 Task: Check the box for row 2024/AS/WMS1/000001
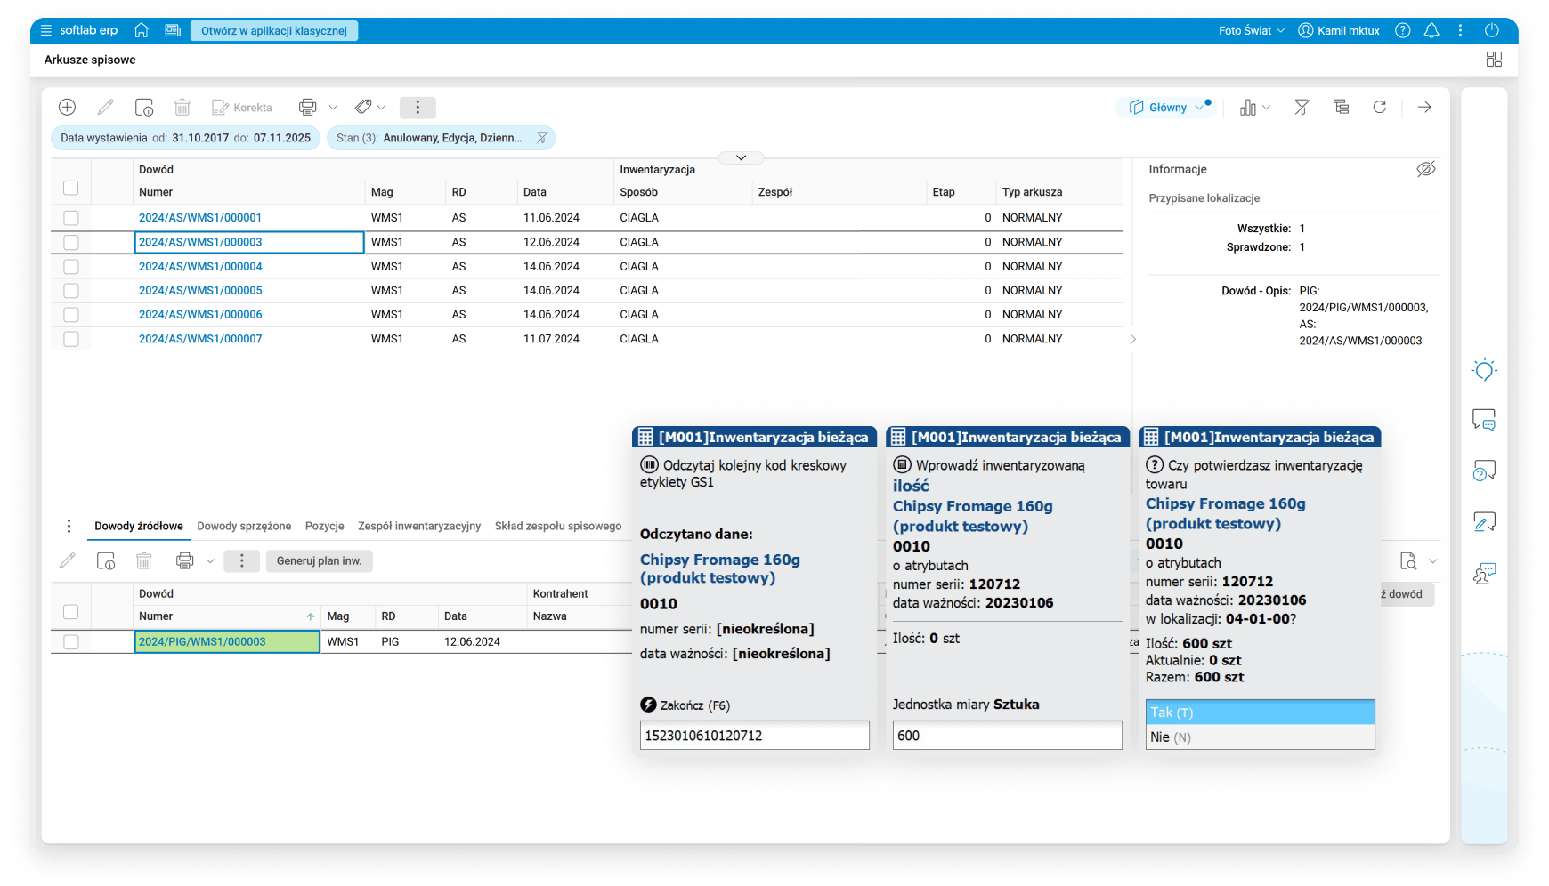point(71,218)
